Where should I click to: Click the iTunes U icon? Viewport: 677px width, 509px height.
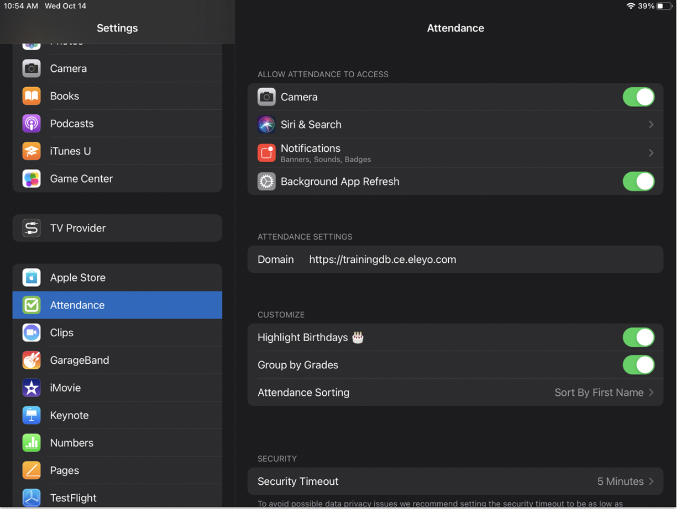click(31, 151)
